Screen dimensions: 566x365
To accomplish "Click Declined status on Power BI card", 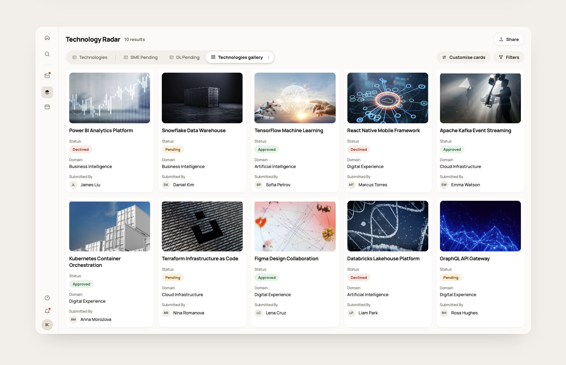I will pos(81,149).
